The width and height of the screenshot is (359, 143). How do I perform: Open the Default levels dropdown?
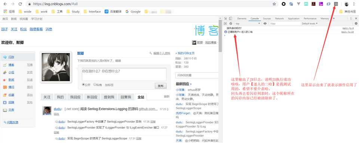click(310, 24)
